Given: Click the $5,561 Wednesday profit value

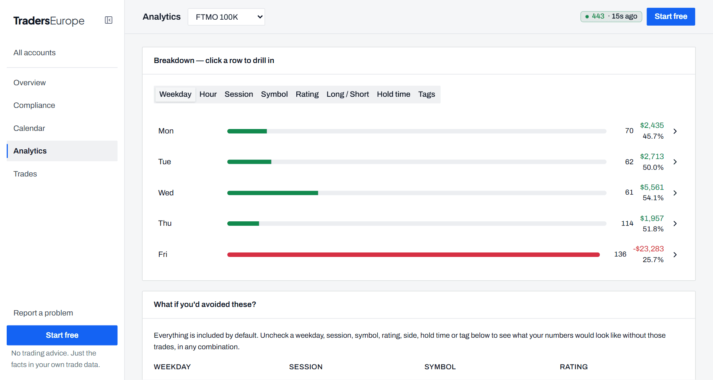Looking at the screenshot, I should tap(652, 187).
